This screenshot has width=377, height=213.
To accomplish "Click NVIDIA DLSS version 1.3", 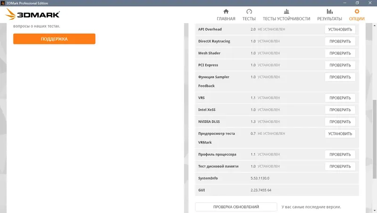I will pyautogui.click(x=253, y=122).
